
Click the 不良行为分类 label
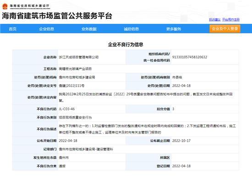point(47,166)
